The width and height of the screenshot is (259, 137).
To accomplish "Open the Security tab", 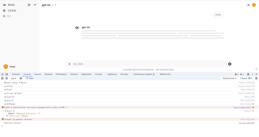I will [x=98, y=74].
